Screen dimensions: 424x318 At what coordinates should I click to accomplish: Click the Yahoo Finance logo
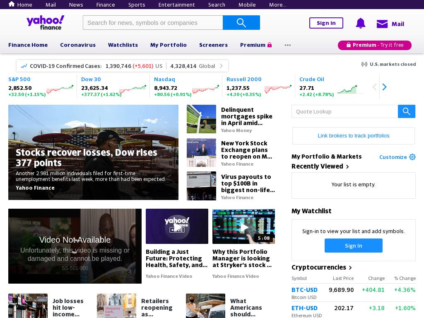click(x=46, y=22)
